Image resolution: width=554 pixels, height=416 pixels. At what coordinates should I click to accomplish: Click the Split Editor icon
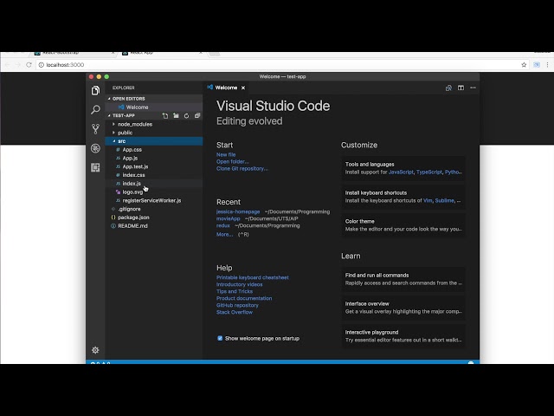tap(461, 88)
